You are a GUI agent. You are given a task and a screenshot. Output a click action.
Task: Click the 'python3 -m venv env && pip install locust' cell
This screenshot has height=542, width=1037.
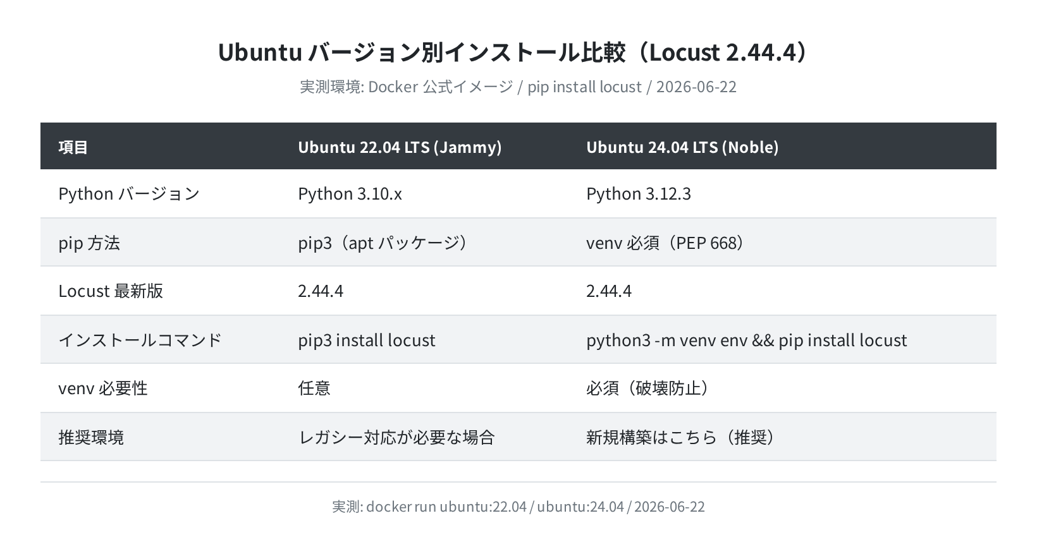pyautogui.click(x=747, y=340)
